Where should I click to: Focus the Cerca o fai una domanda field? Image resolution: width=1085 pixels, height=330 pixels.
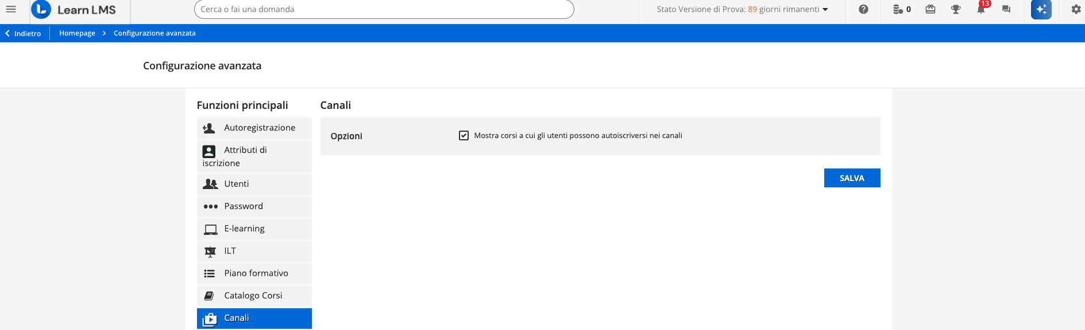point(384,9)
